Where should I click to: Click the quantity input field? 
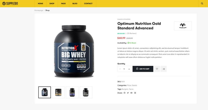pyautogui.click(x=124, y=69)
